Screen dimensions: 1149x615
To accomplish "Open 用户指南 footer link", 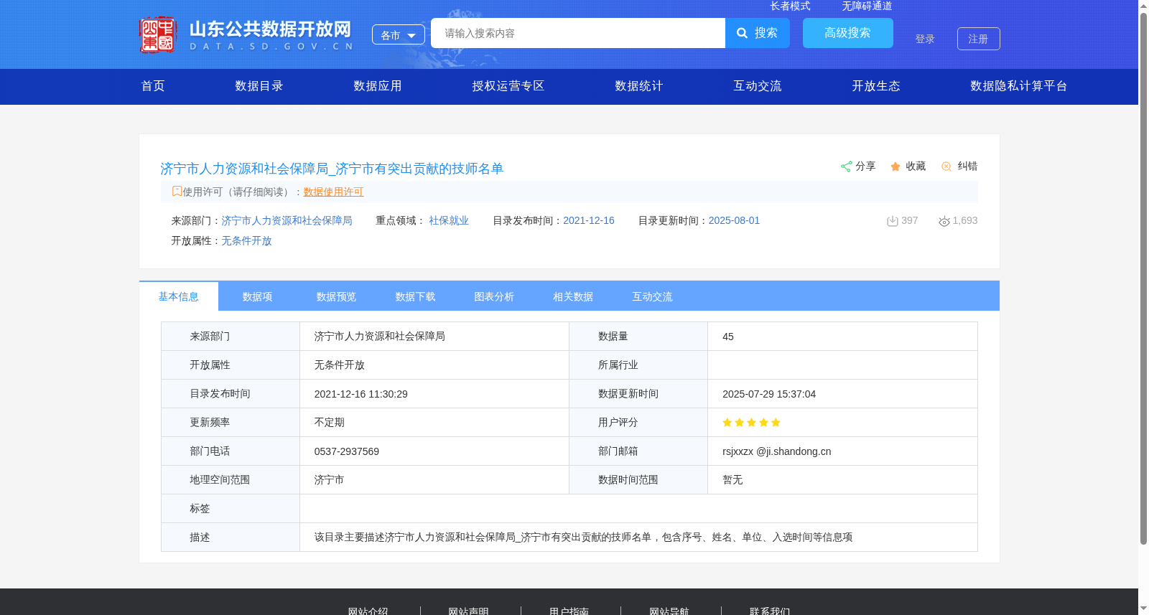I will (569, 611).
